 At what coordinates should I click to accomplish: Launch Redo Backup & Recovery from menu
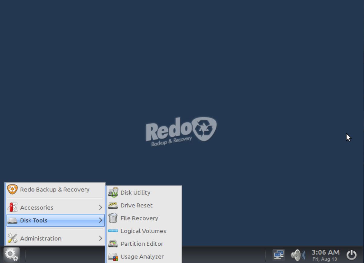coord(56,190)
